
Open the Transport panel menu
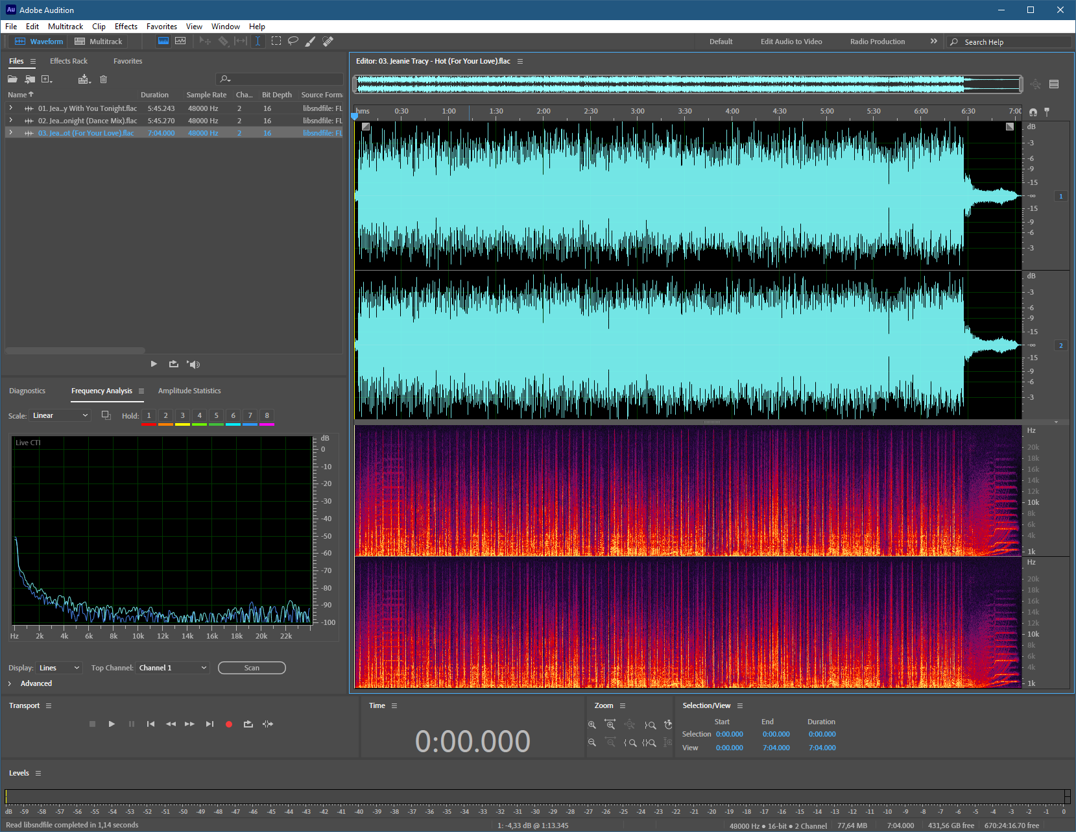[49, 705]
